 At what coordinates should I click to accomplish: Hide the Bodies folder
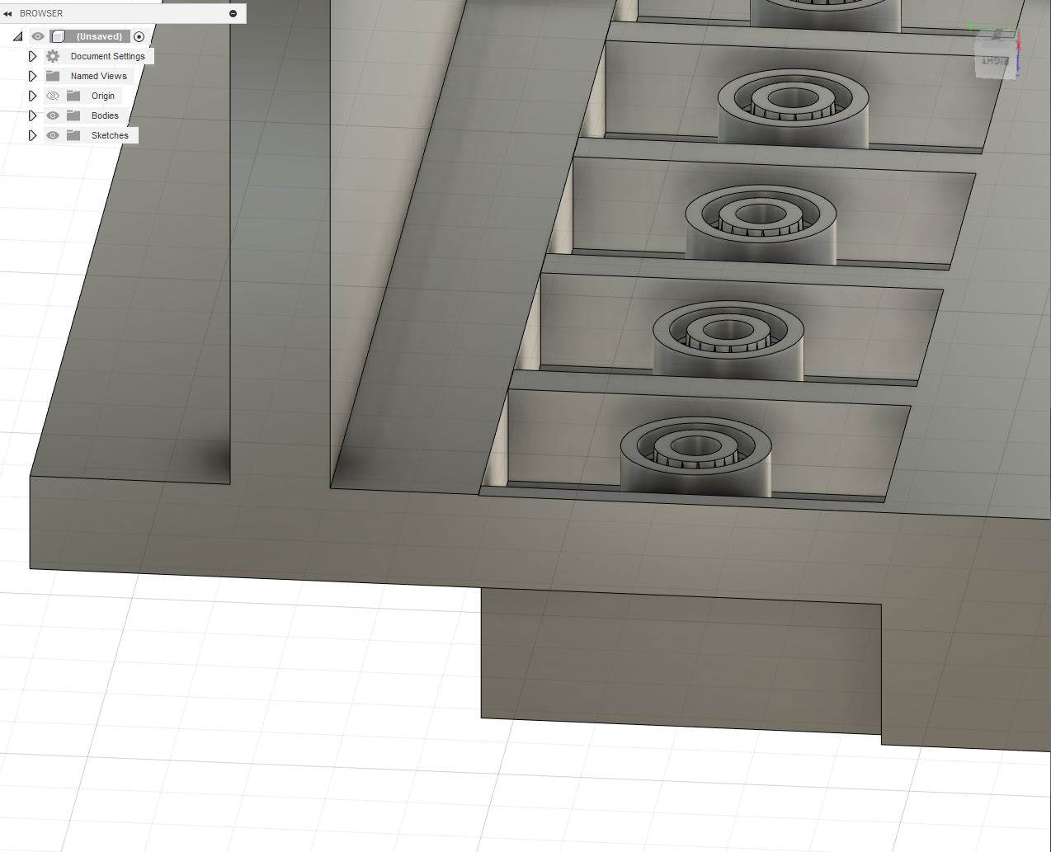coord(53,115)
